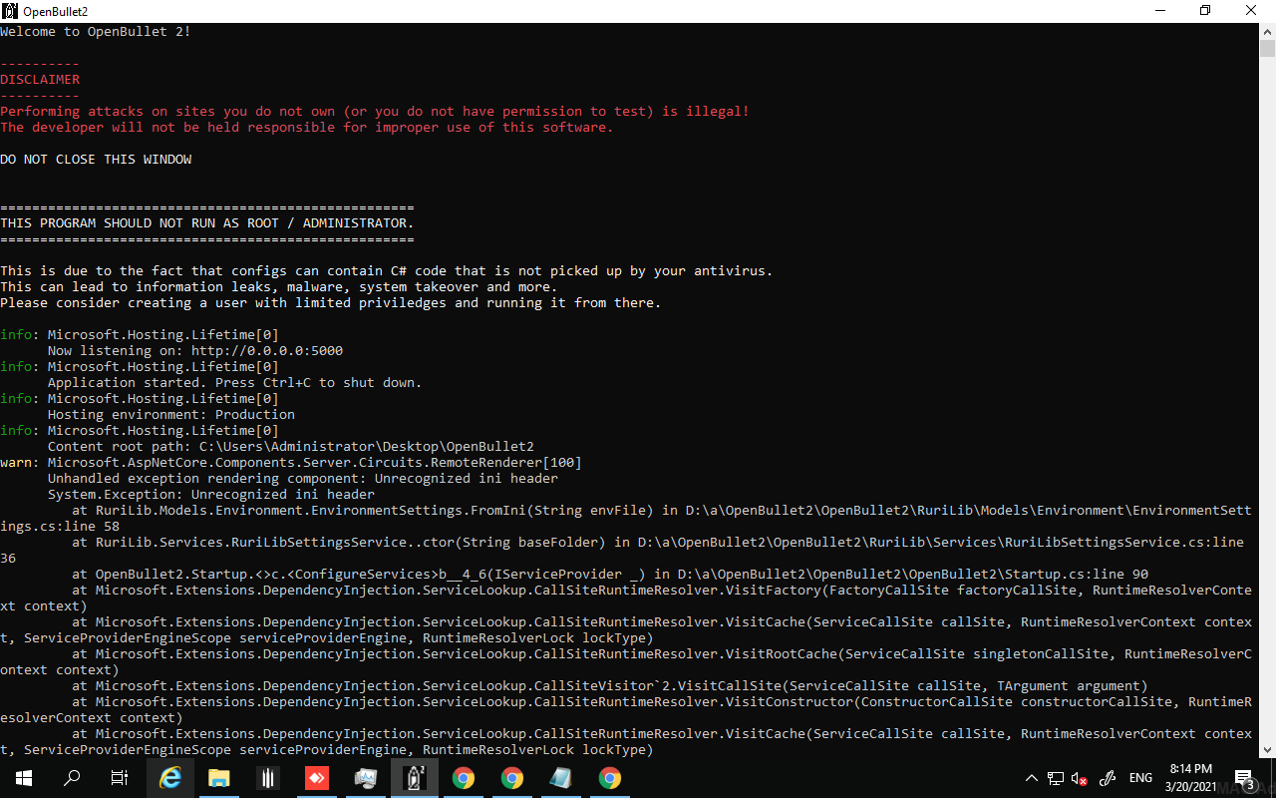Click 'Now listening on: http://0.0.0.0:5000' line

pos(195,351)
